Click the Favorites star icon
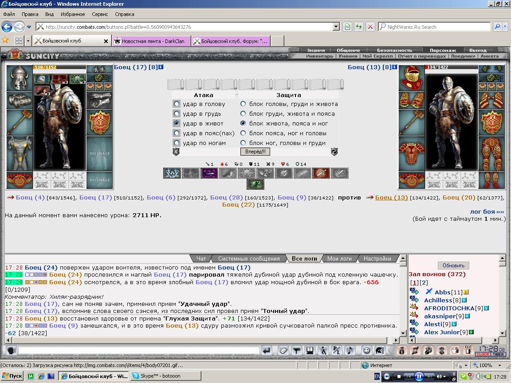The image size is (511, 383). point(5,40)
